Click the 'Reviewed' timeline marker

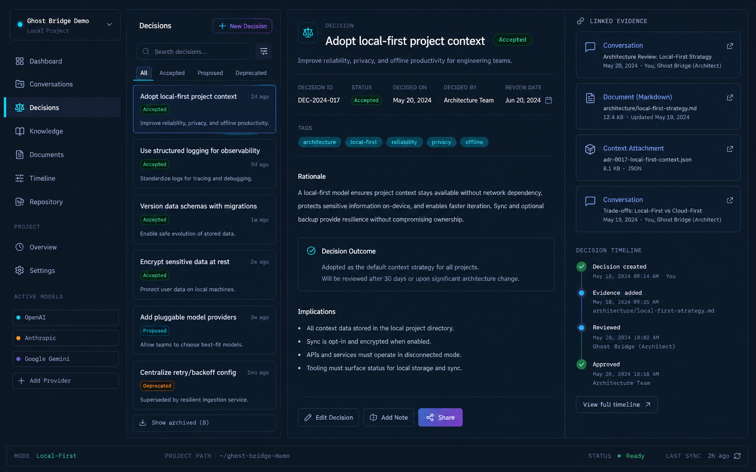(x=582, y=328)
